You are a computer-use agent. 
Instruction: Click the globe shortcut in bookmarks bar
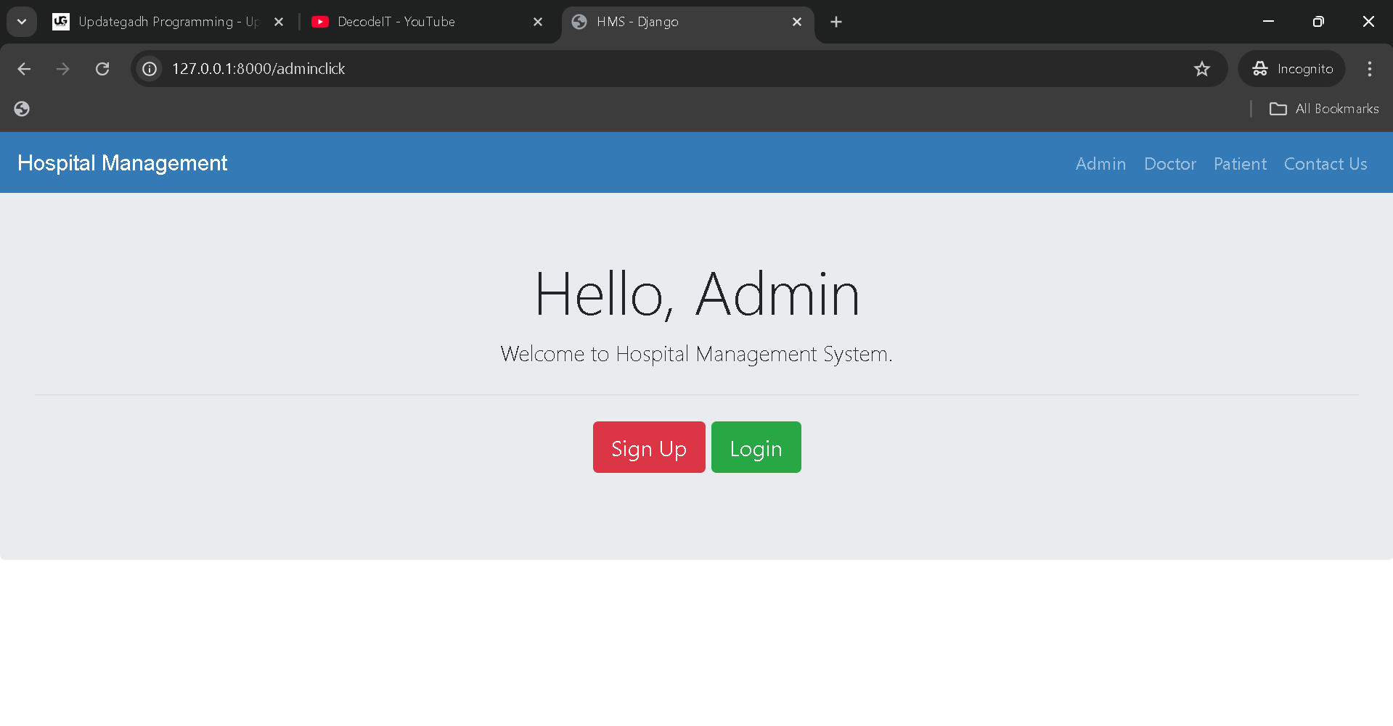click(x=22, y=109)
